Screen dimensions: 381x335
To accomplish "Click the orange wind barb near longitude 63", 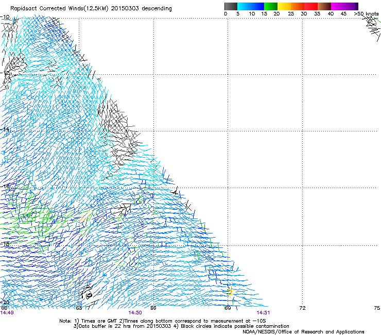I will tap(86, 216).
